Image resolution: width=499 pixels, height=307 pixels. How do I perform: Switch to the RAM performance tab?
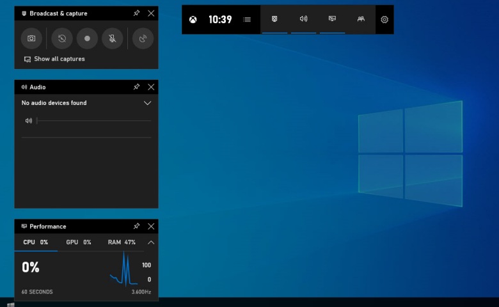click(122, 242)
